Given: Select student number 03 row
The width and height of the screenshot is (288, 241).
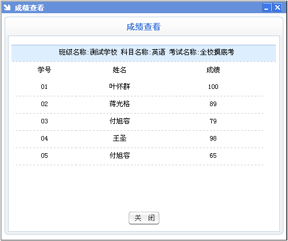Looking at the screenshot, I should [138, 121].
